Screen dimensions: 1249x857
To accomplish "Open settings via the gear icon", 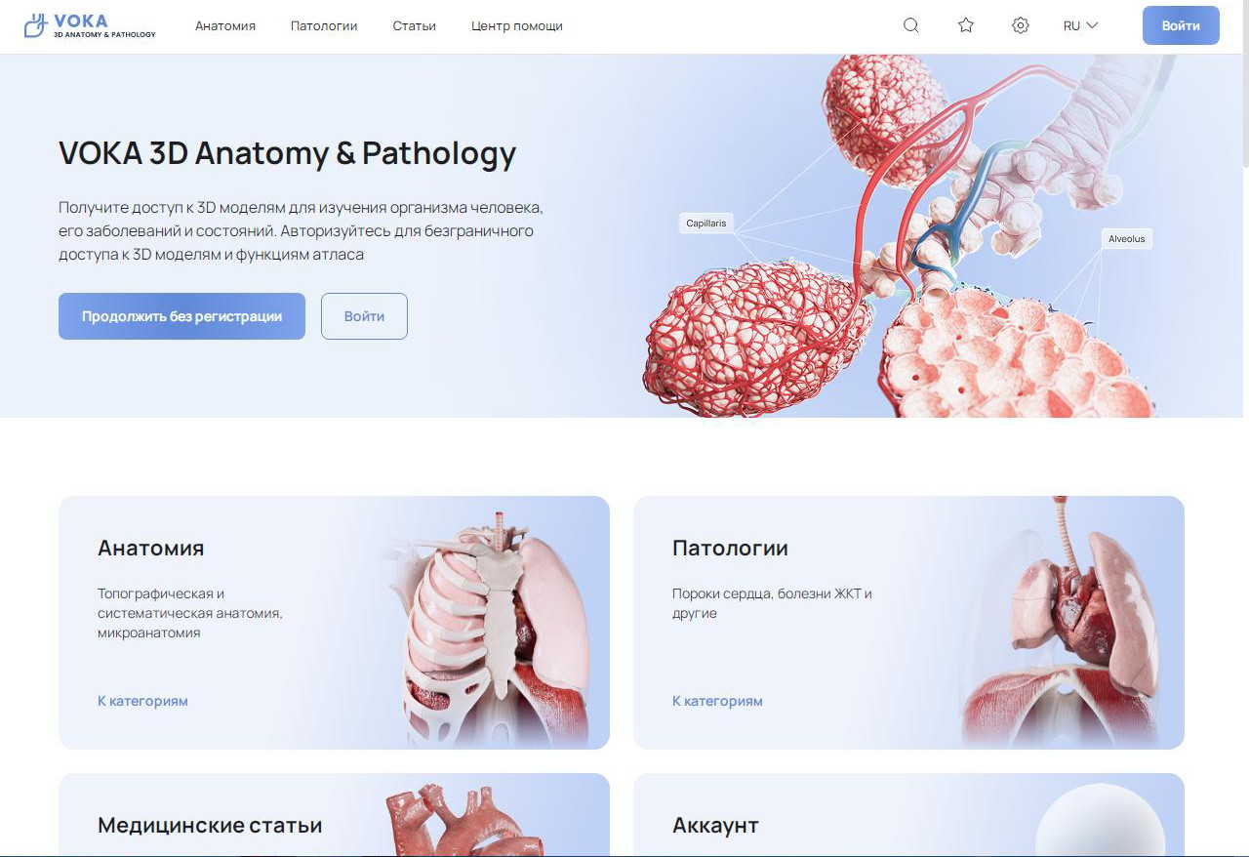I will point(1021,25).
